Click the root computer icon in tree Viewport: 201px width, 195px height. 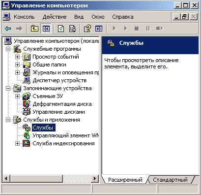(8, 41)
